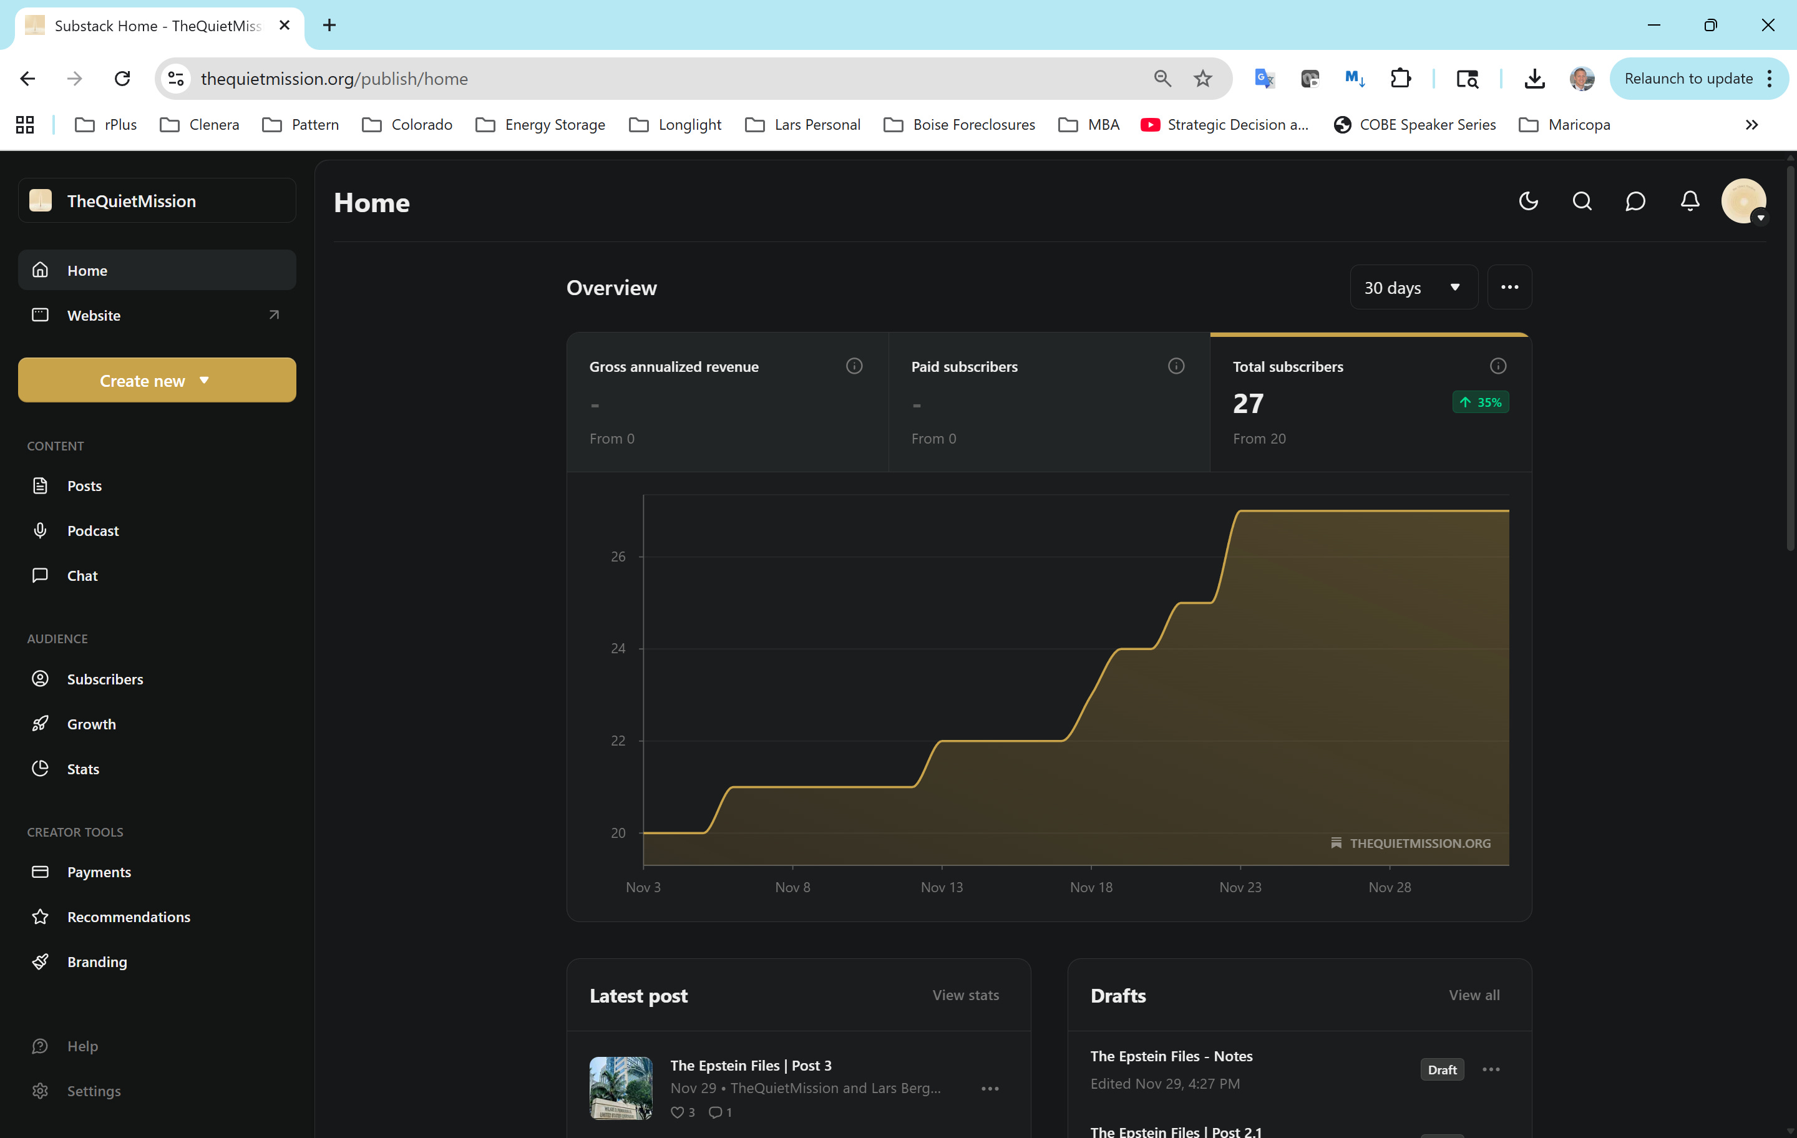Go to Subscribers in sidebar

point(104,679)
